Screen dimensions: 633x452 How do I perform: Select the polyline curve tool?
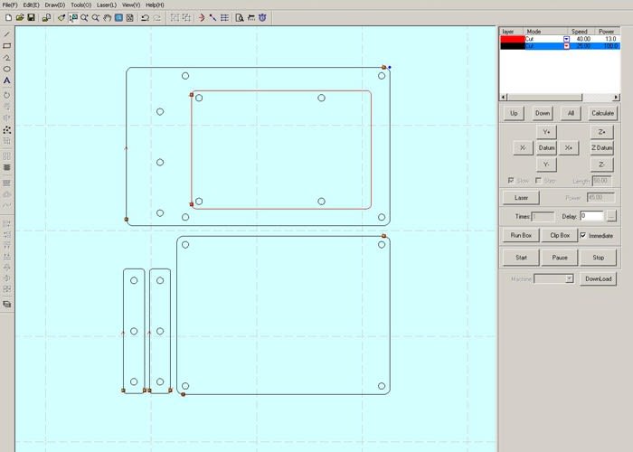click(x=7, y=58)
